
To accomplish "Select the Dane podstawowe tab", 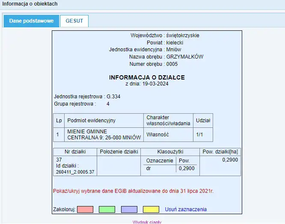I will [31, 21].
